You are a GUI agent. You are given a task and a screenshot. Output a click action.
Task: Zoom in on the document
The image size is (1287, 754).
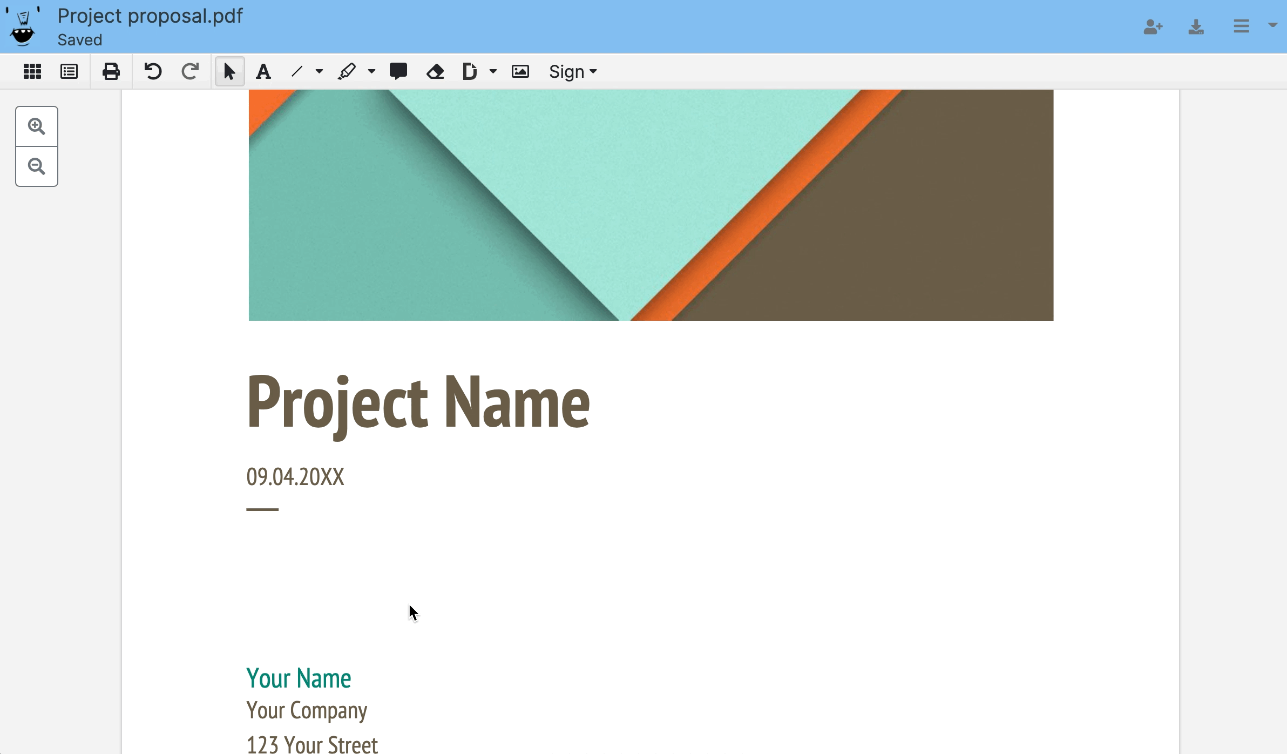(37, 126)
